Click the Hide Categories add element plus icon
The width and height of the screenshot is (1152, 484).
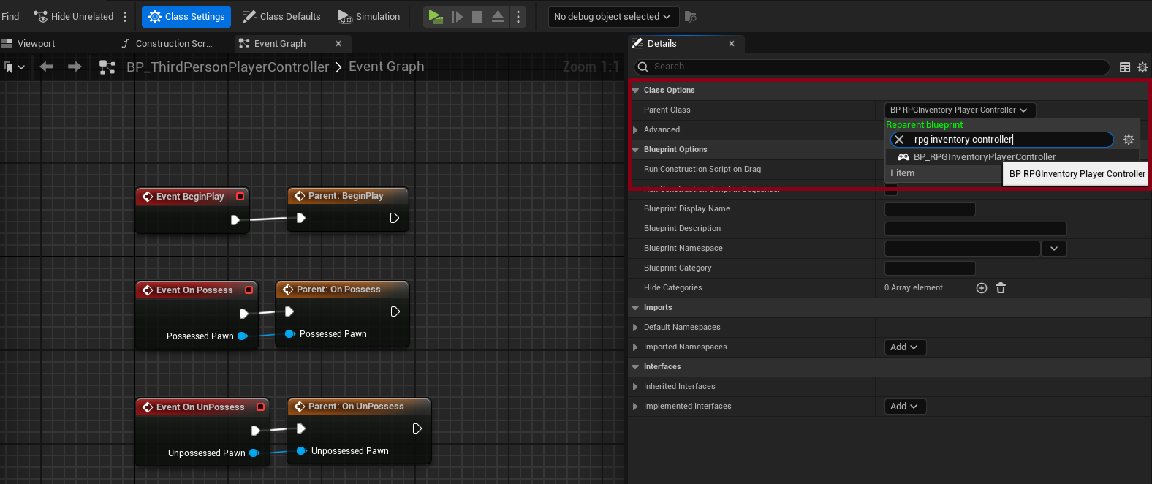pos(982,288)
